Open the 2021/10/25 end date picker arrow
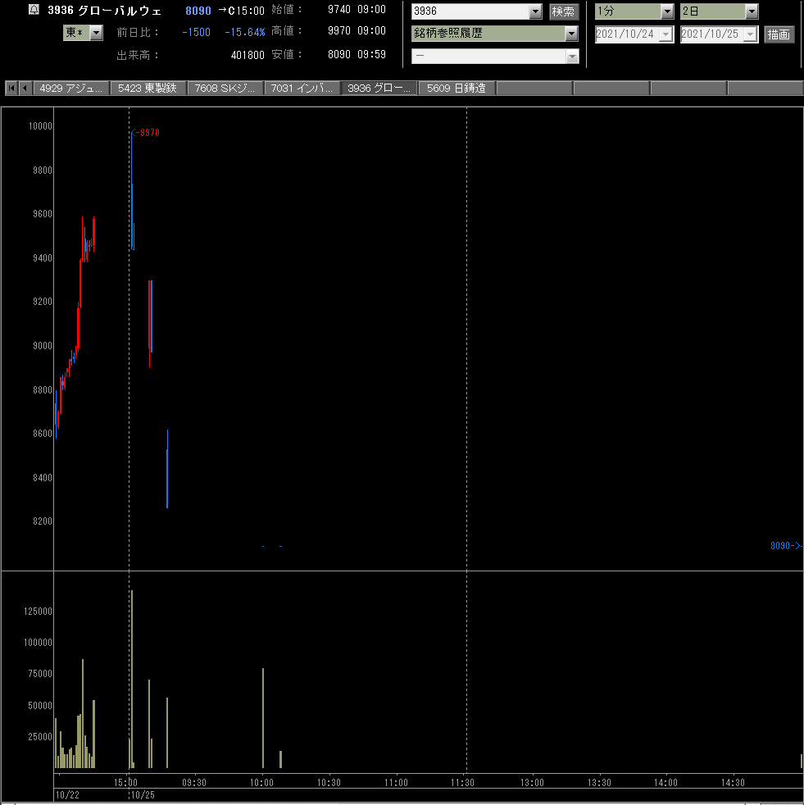 [x=751, y=34]
